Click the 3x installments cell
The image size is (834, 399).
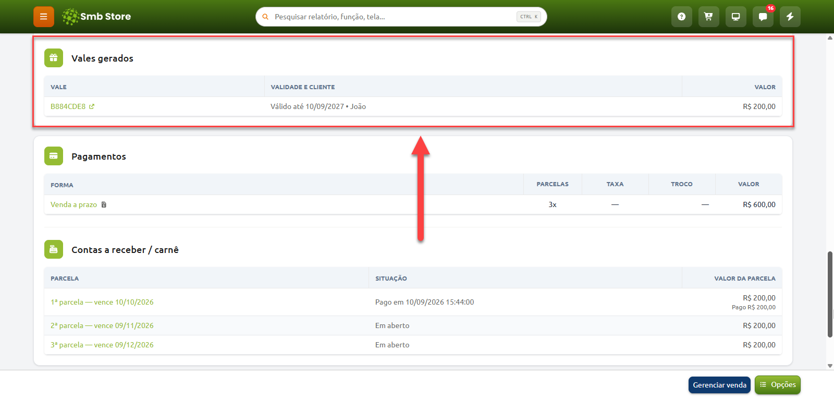pos(553,204)
